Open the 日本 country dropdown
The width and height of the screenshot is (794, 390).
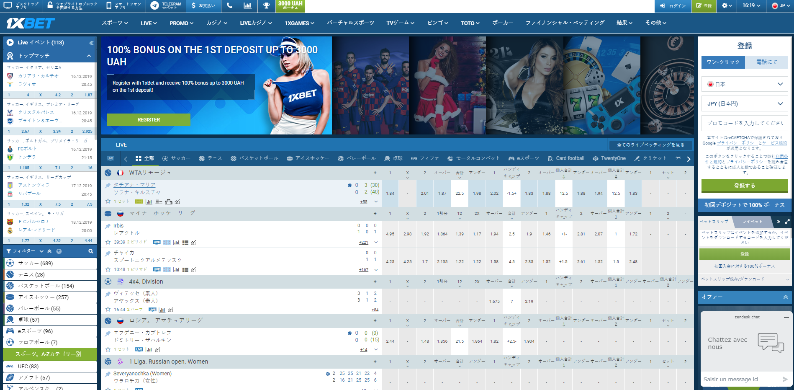point(745,84)
